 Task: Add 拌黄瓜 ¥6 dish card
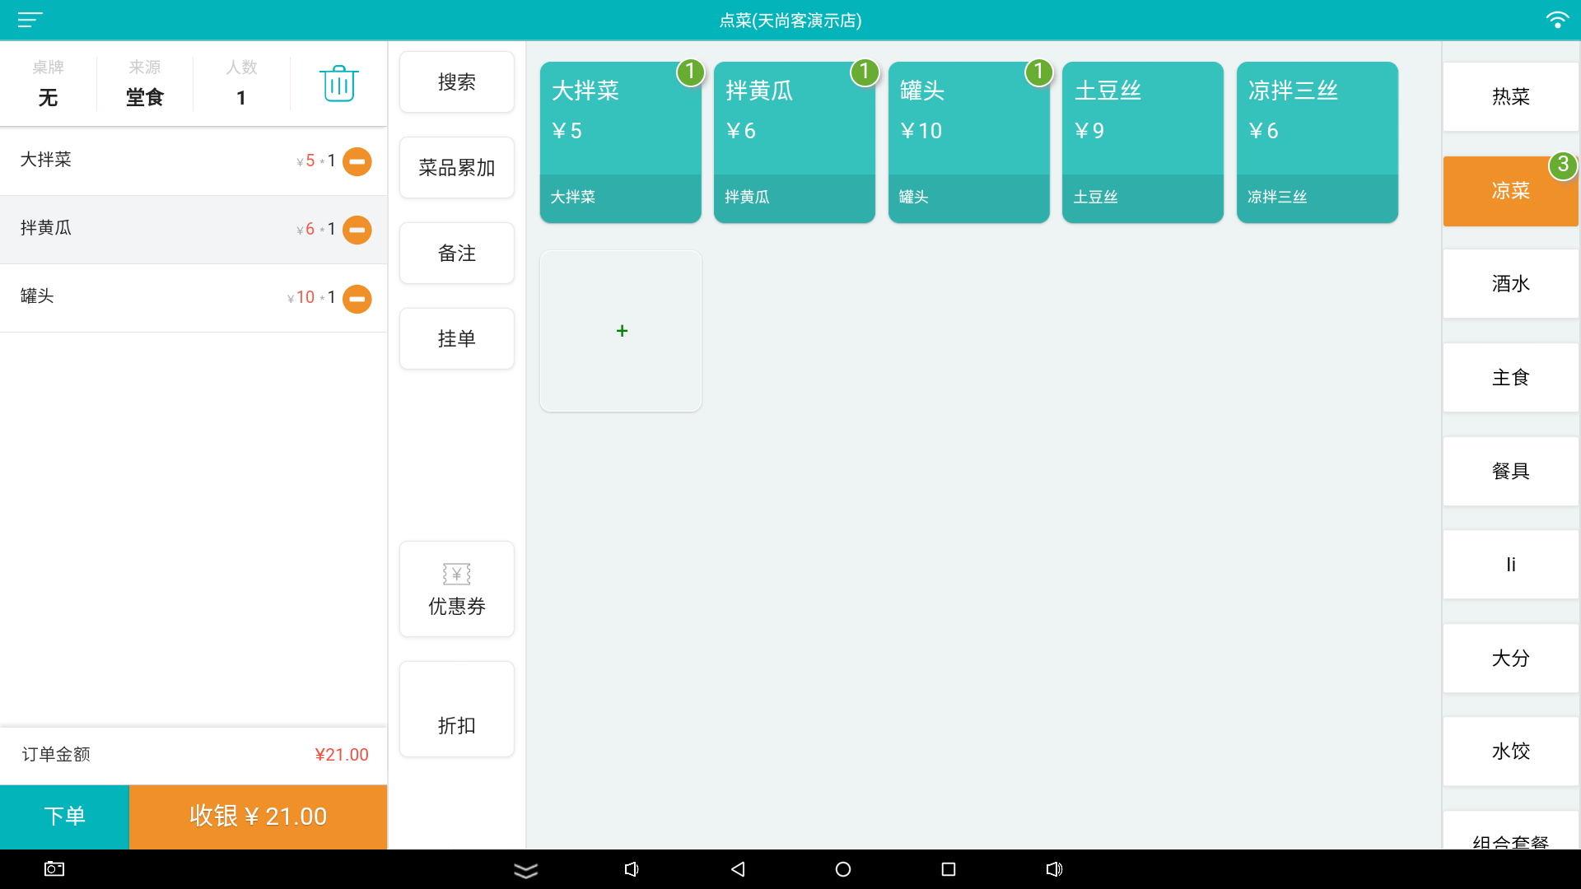(795, 142)
